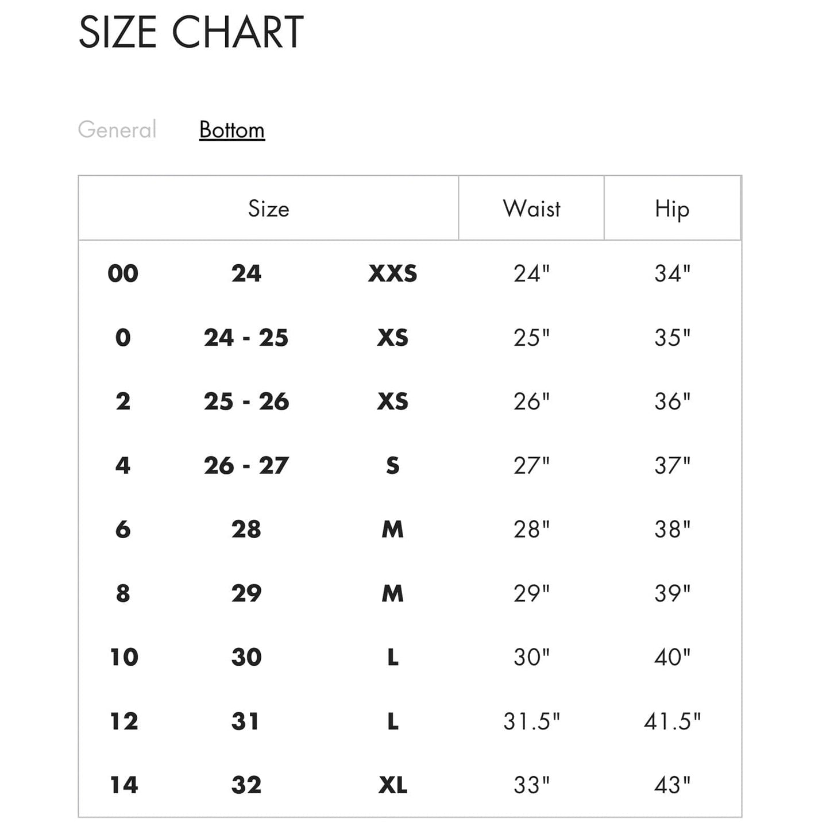Click the 25 - 26 size range
The width and height of the screenshot is (830, 830).
click(x=246, y=402)
